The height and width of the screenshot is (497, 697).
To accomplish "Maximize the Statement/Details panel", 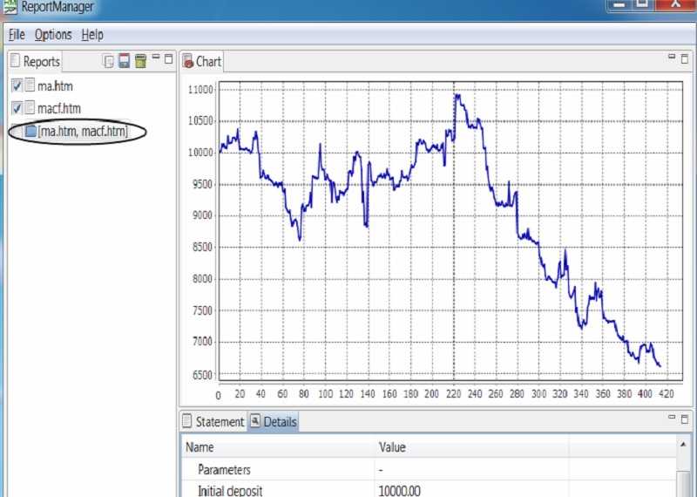I will tap(685, 419).
